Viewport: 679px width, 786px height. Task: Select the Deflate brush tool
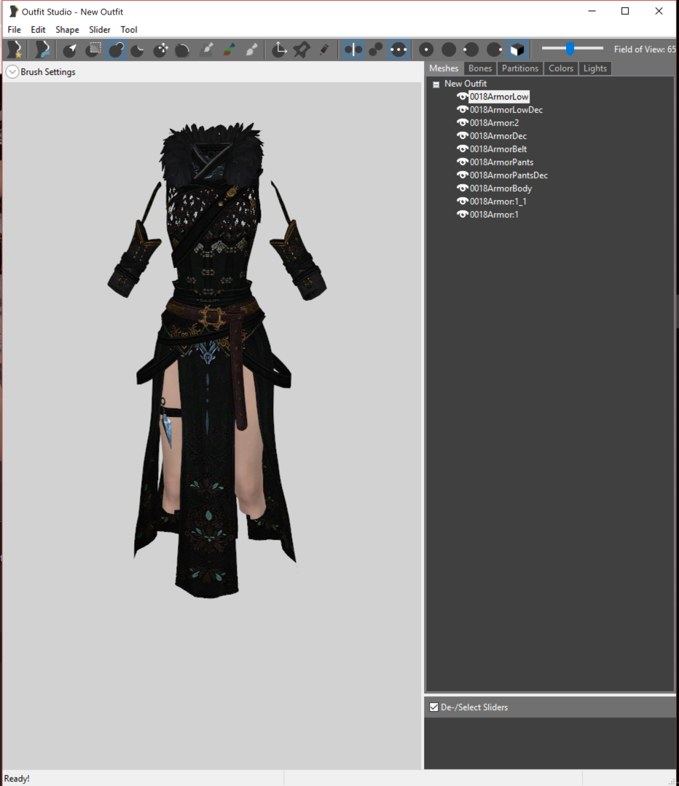click(x=138, y=49)
